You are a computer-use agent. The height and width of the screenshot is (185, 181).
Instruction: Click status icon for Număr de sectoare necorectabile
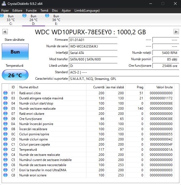[x=5, y=165]
